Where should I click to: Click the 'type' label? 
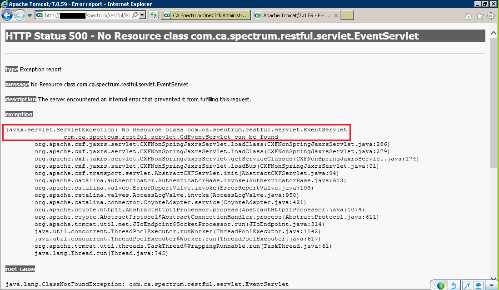[x=12, y=70]
